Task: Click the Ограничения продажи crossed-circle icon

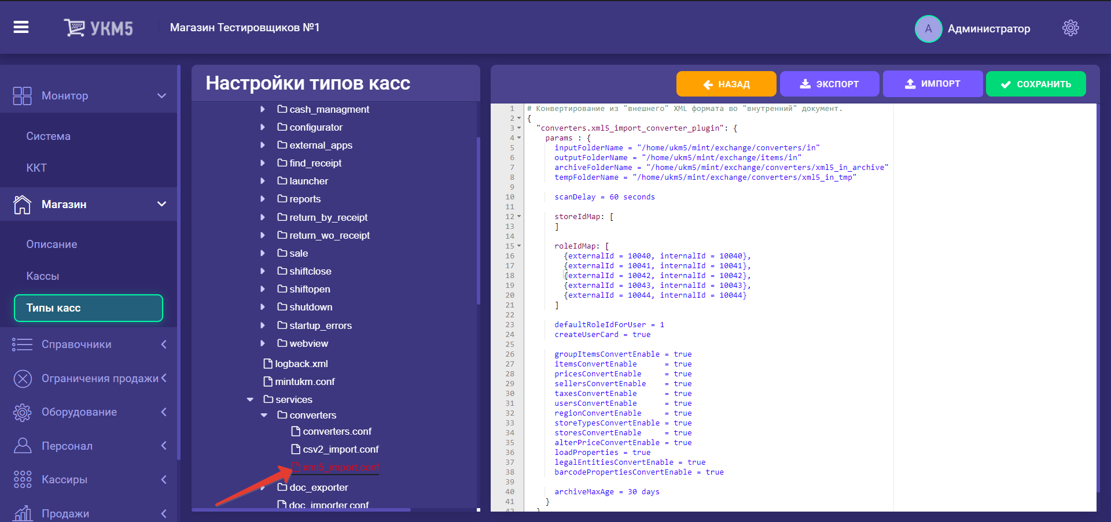Action: [22, 379]
